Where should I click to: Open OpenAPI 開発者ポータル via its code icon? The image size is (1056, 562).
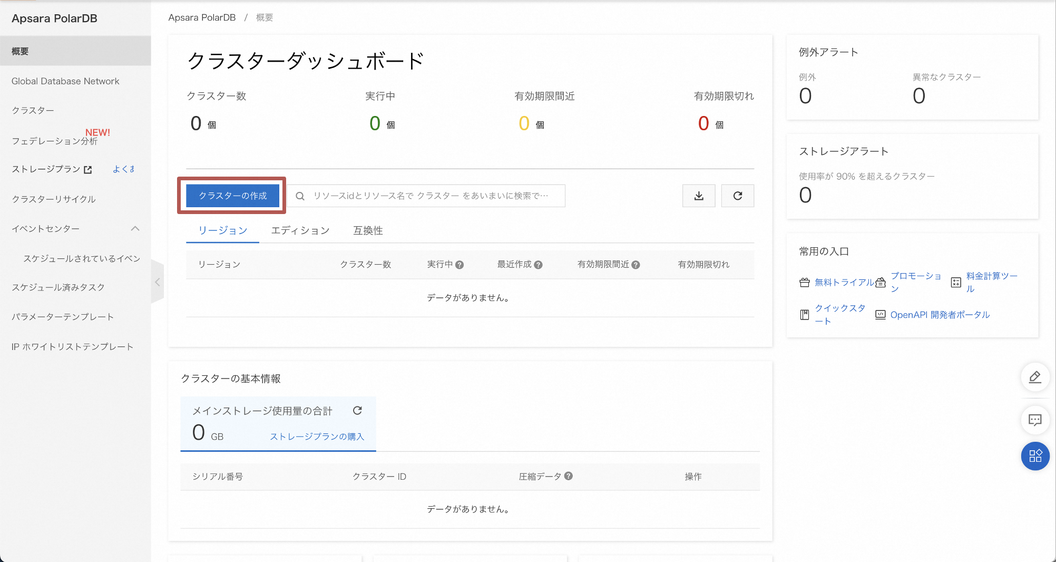[880, 314]
